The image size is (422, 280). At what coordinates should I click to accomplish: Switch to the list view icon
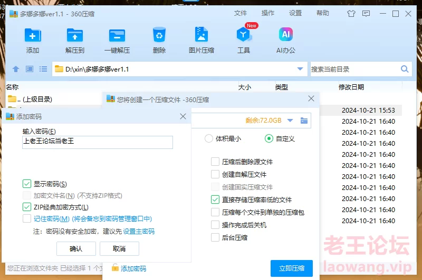click(43, 69)
